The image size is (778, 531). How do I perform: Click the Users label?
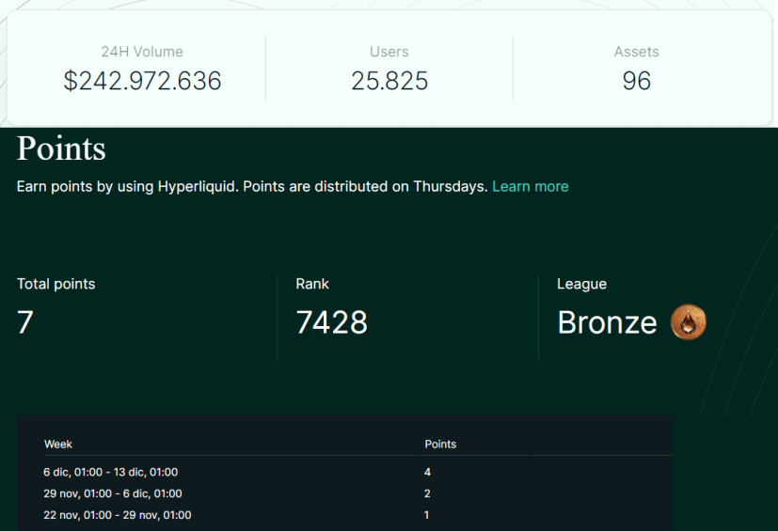click(389, 52)
